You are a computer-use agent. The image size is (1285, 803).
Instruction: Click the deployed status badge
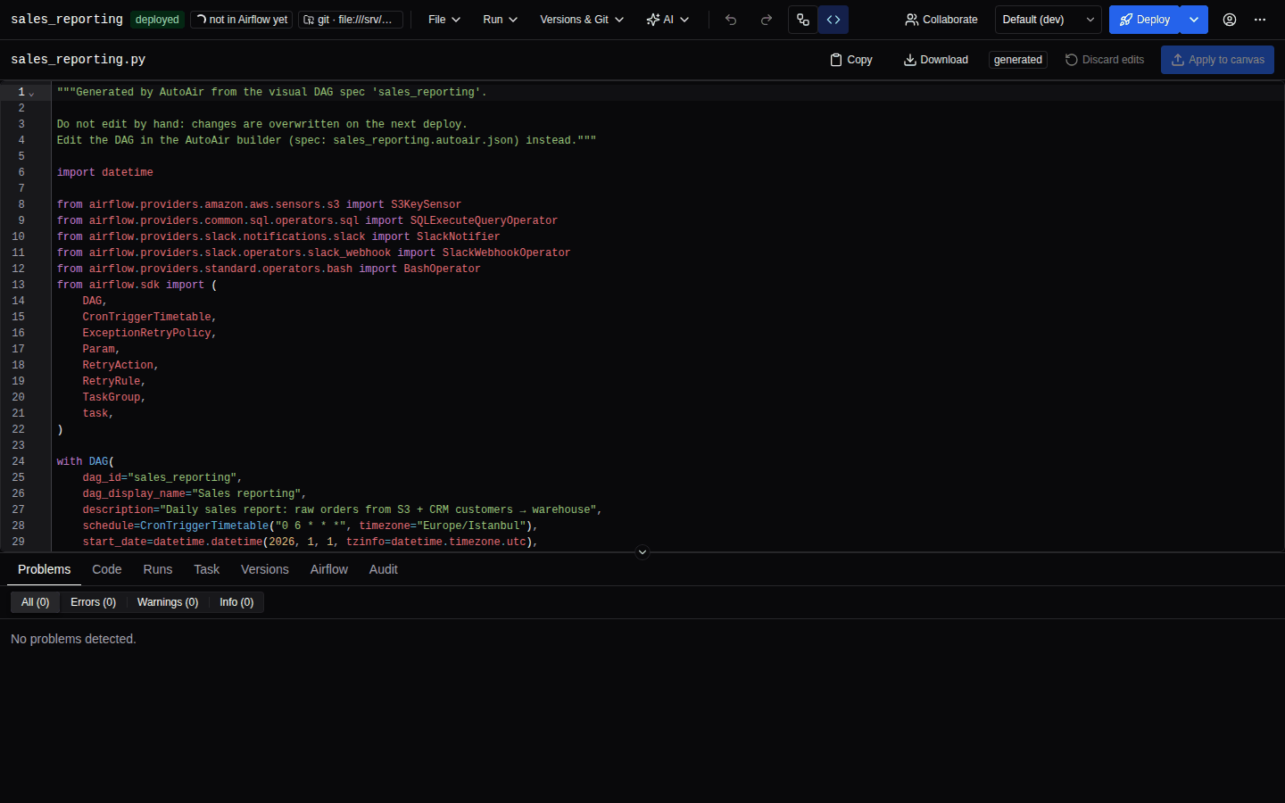click(157, 20)
